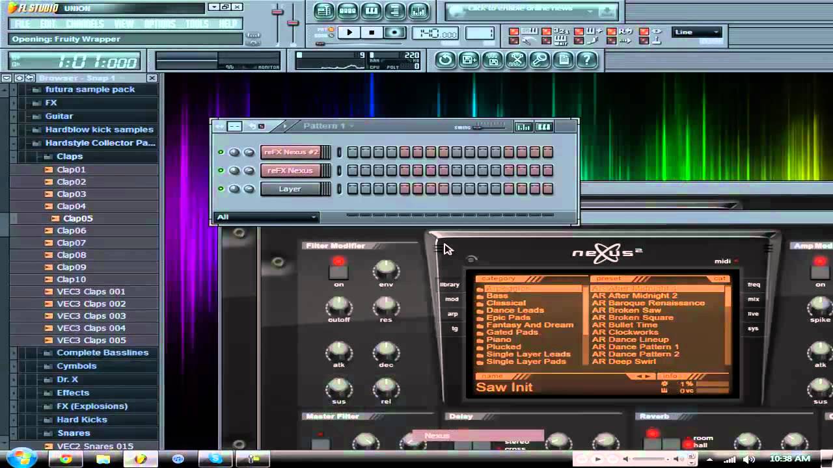Mute the reFX Nexus channel LED
Screen dimensions: 833x468
coord(221,170)
